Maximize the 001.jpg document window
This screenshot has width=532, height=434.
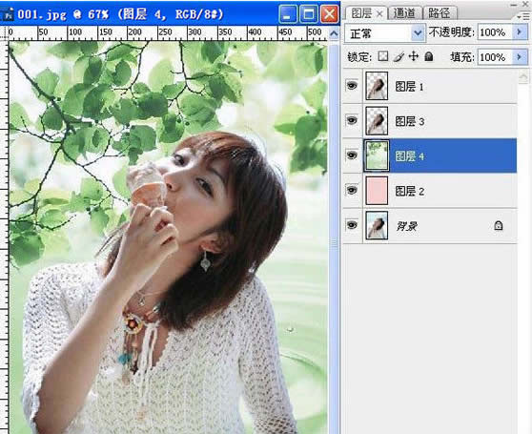[x=308, y=14]
